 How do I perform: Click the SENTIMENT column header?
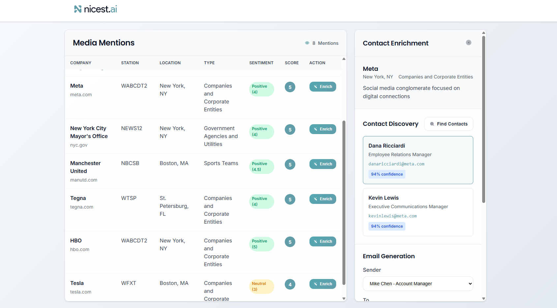click(261, 63)
